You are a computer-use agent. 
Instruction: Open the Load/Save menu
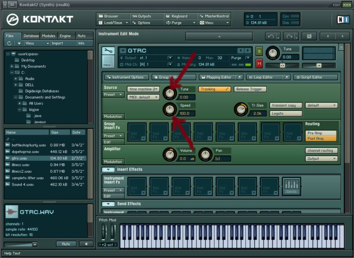point(113,23)
